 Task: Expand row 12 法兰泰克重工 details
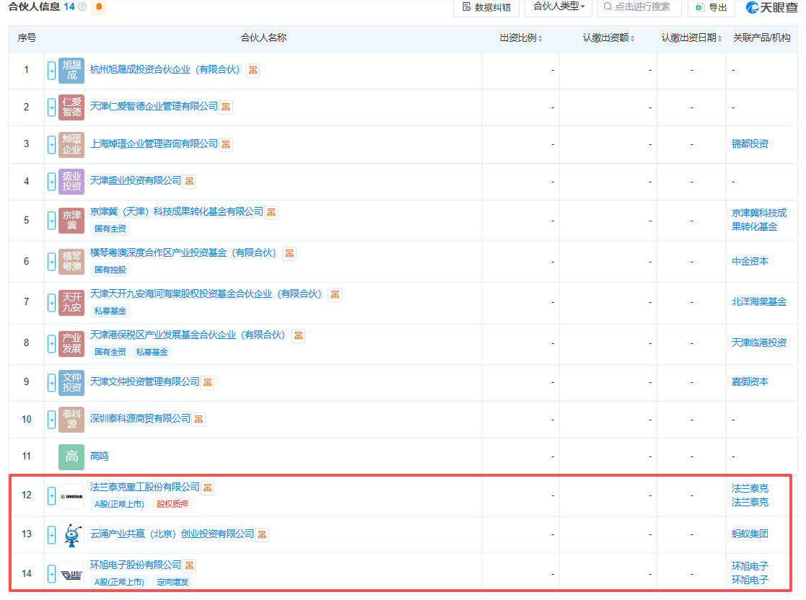(51, 496)
